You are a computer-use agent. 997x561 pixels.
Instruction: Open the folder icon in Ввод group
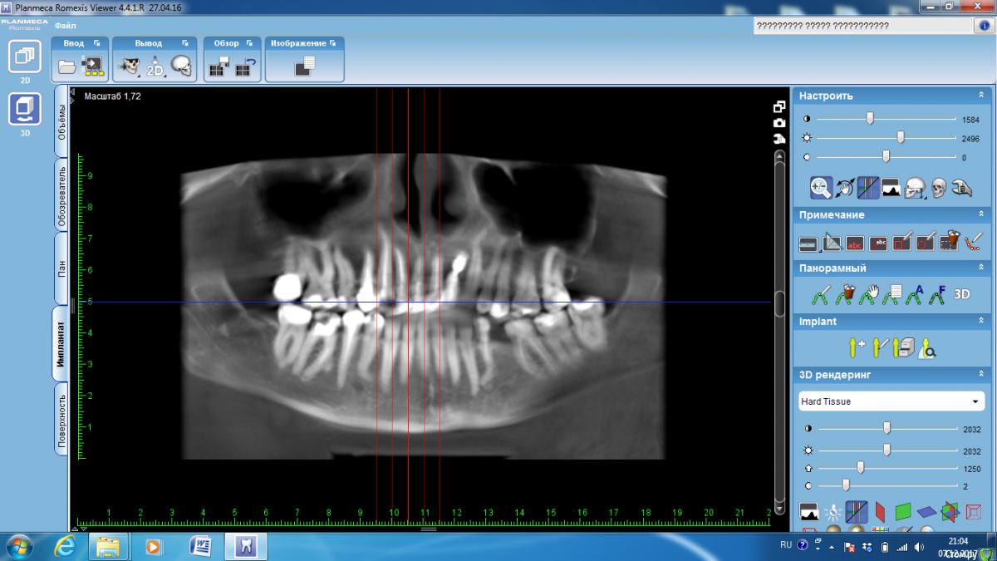[67, 66]
